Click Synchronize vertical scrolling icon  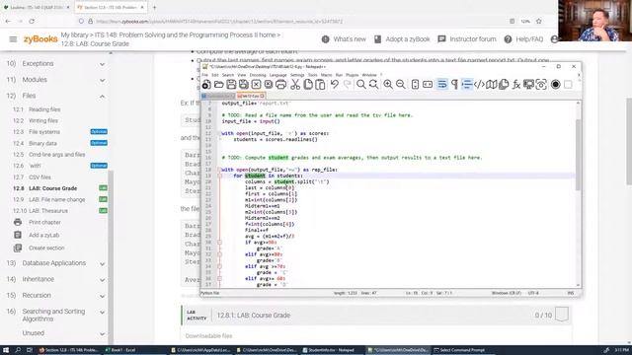[x=415, y=84]
